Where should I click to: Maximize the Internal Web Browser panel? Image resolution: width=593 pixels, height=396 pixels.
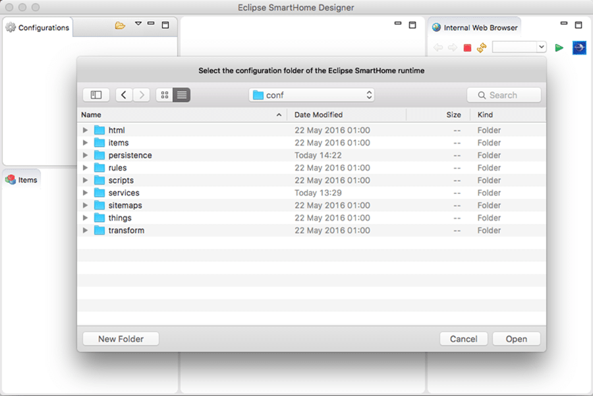pos(579,25)
